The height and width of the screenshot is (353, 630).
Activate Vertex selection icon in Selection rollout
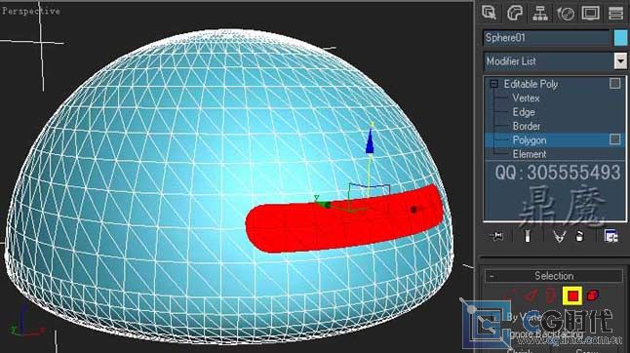pos(509,296)
